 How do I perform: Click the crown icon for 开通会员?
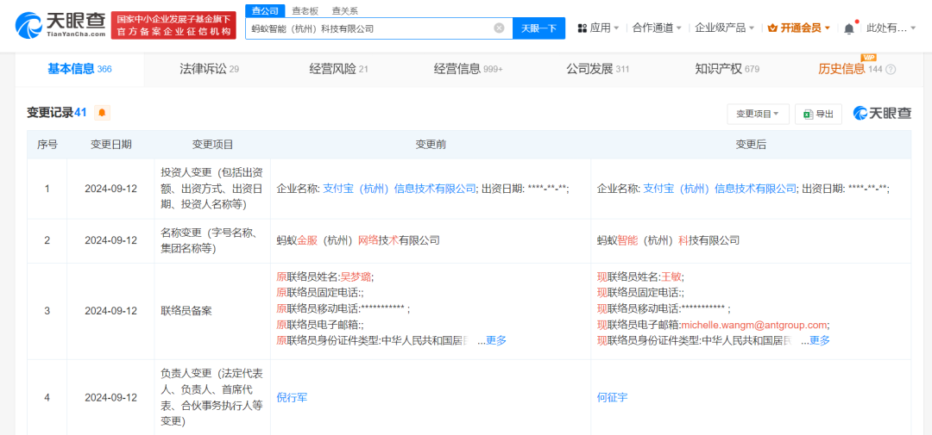(772, 28)
